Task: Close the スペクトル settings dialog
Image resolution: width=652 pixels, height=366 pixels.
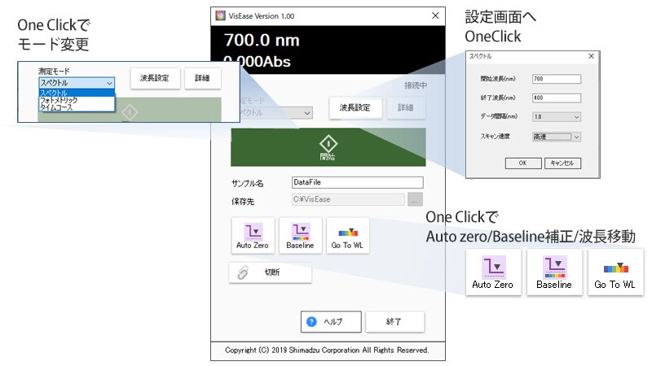Action: tap(592, 56)
